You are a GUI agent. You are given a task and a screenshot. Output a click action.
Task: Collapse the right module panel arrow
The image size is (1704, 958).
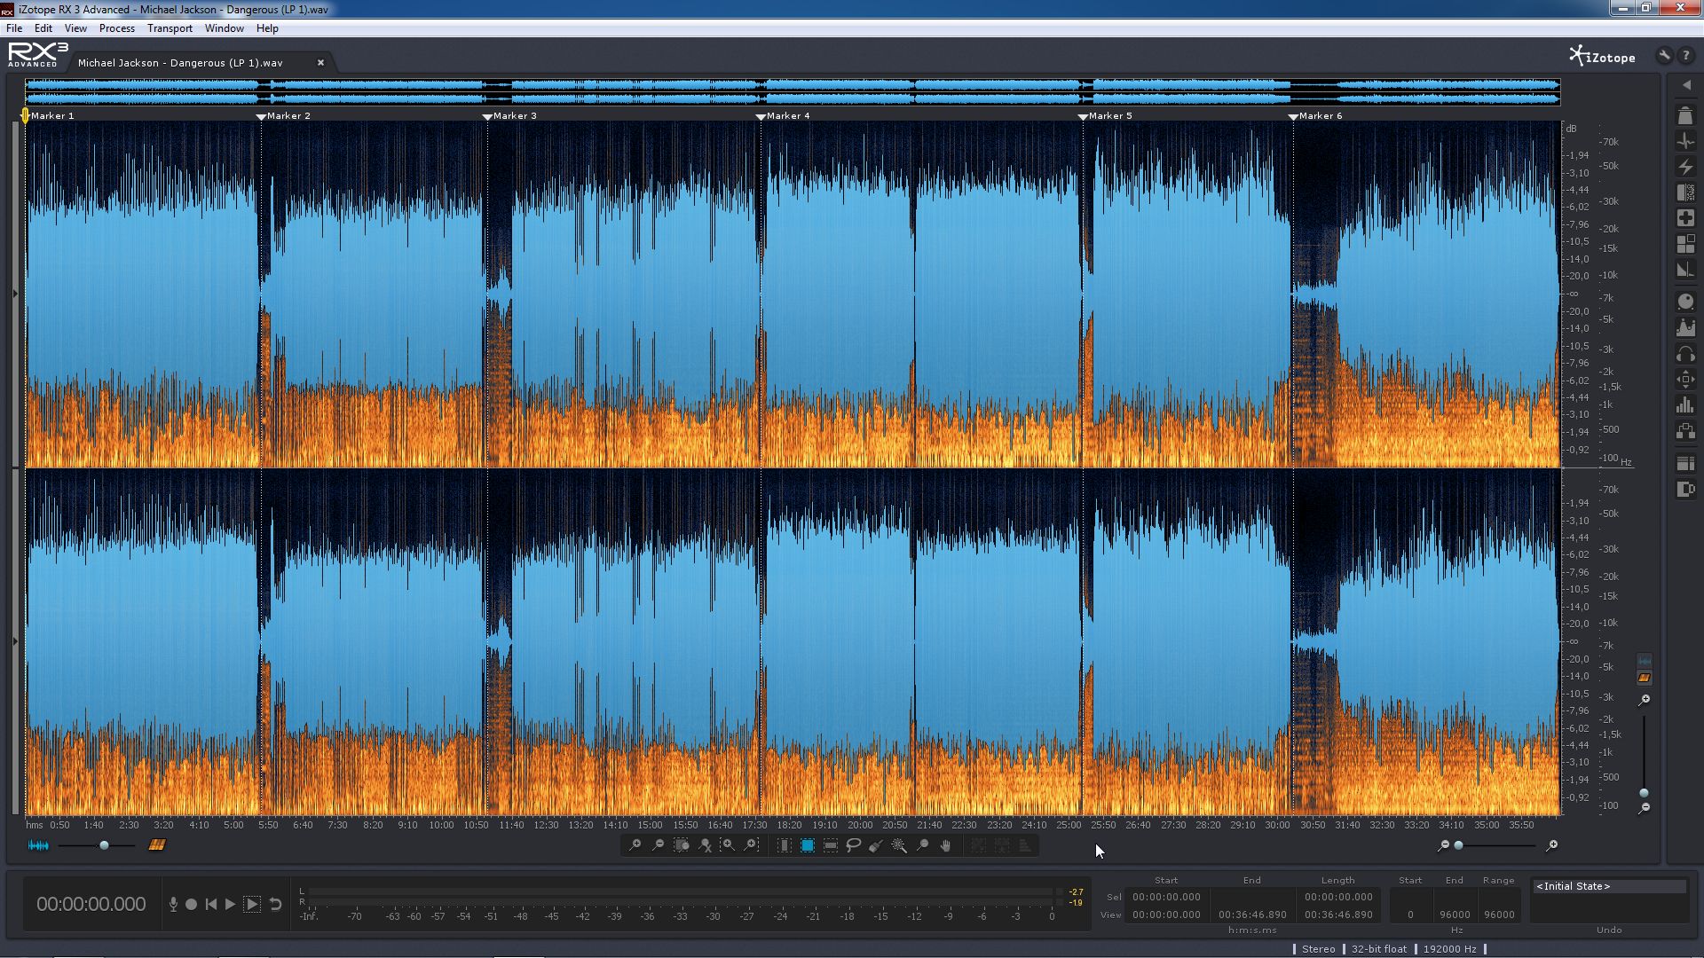pos(1686,86)
